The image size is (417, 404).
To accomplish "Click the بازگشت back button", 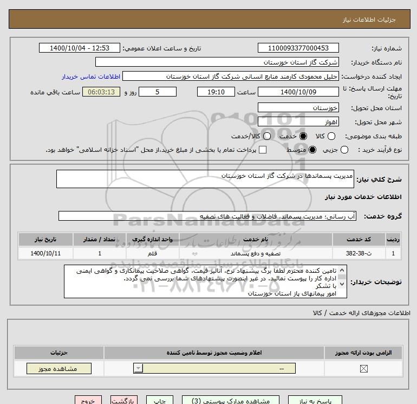I will coord(124,401).
